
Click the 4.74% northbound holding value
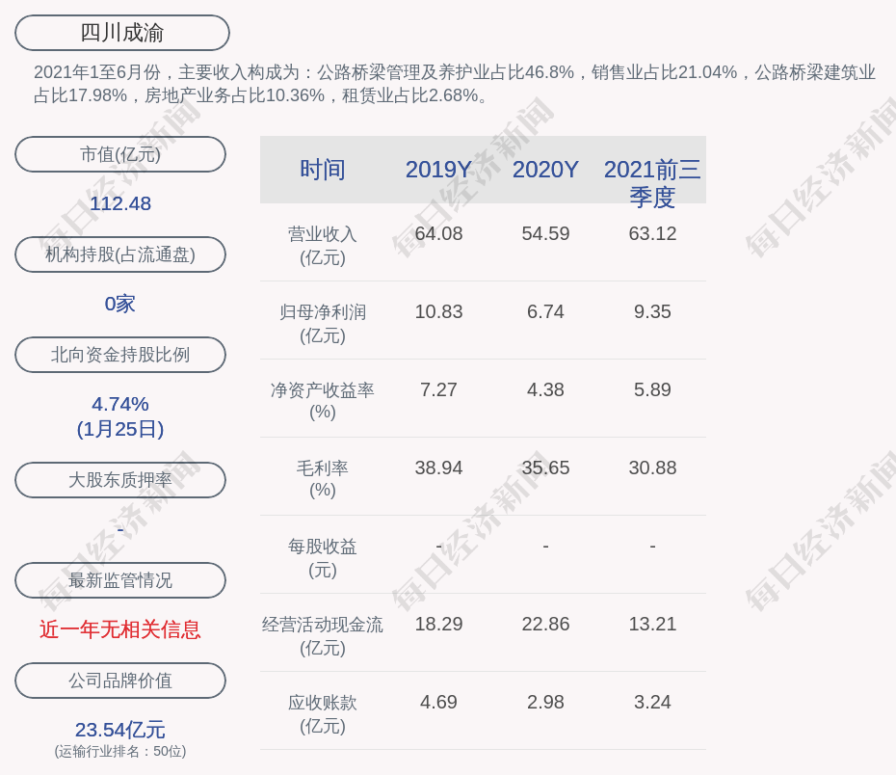tap(120, 404)
